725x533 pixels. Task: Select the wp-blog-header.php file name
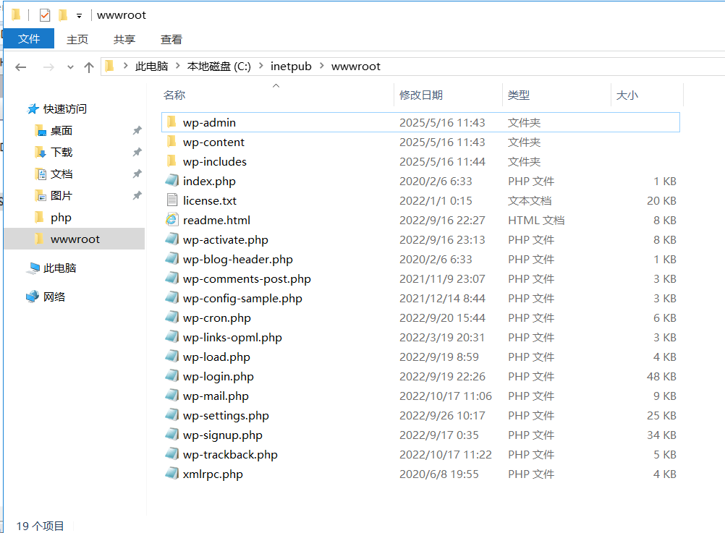click(x=237, y=260)
